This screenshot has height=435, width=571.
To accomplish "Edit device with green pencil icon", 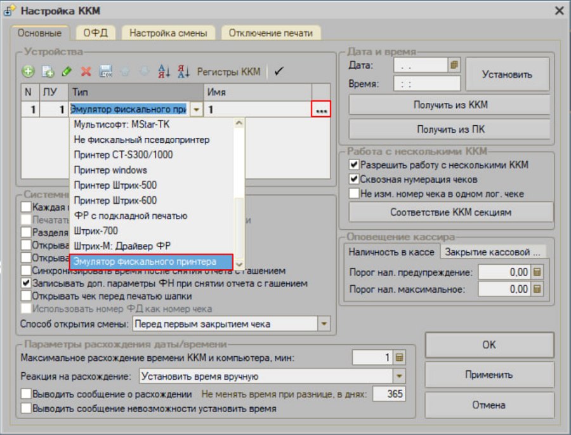I will tap(67, 72).
